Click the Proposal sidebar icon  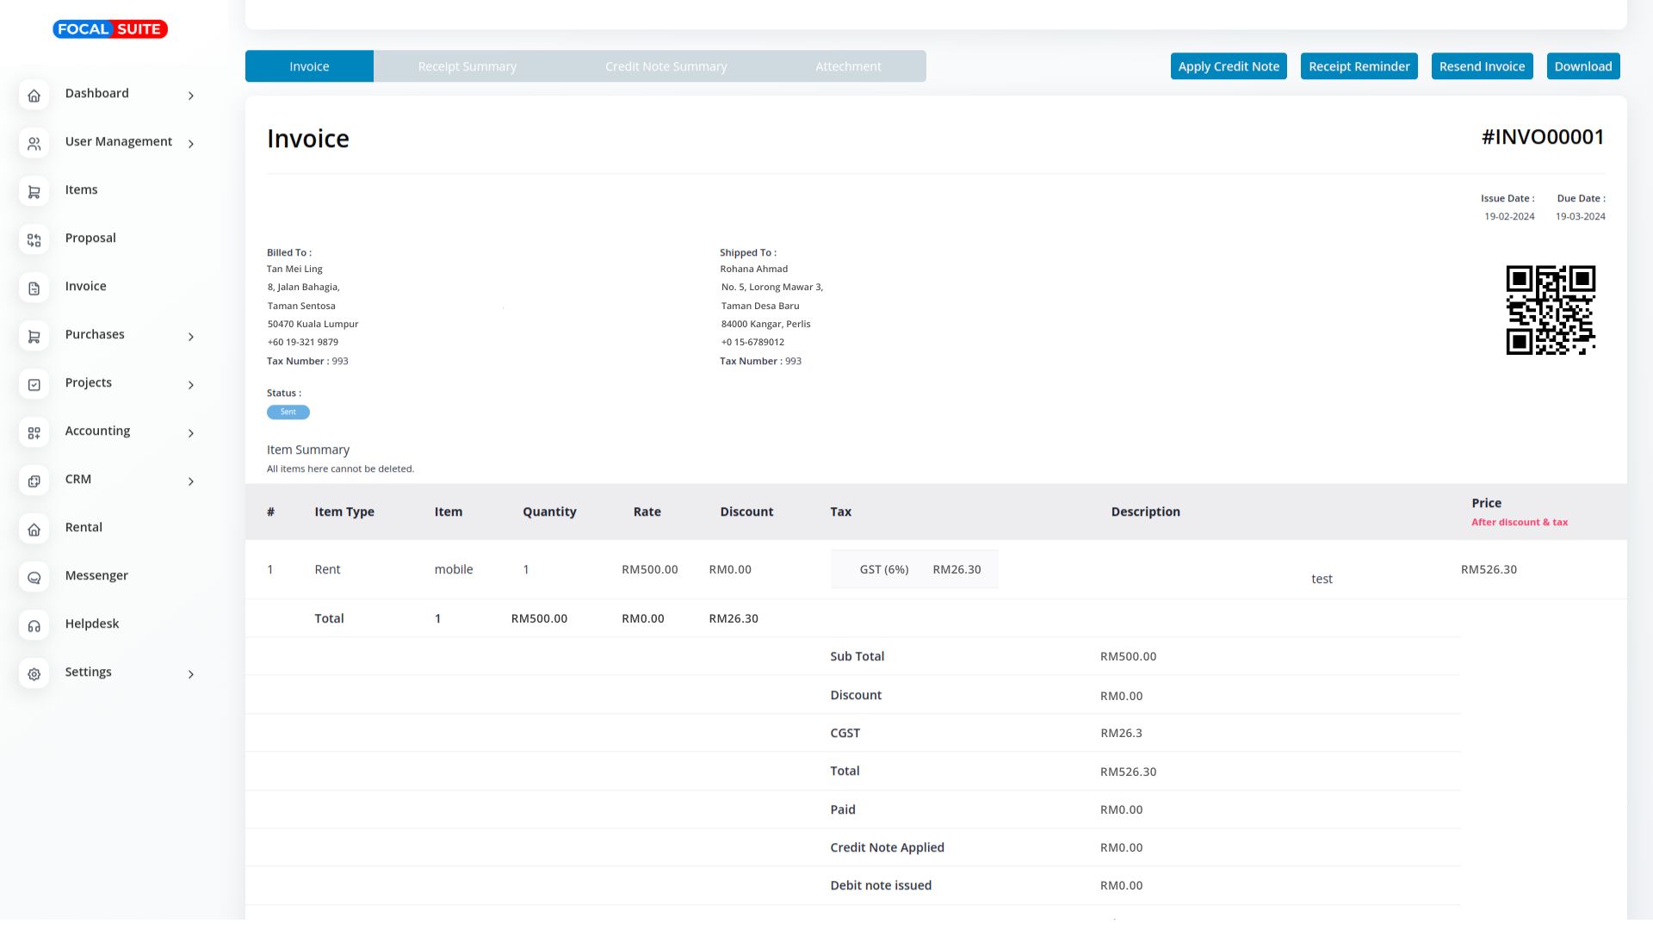click(34, 240)
